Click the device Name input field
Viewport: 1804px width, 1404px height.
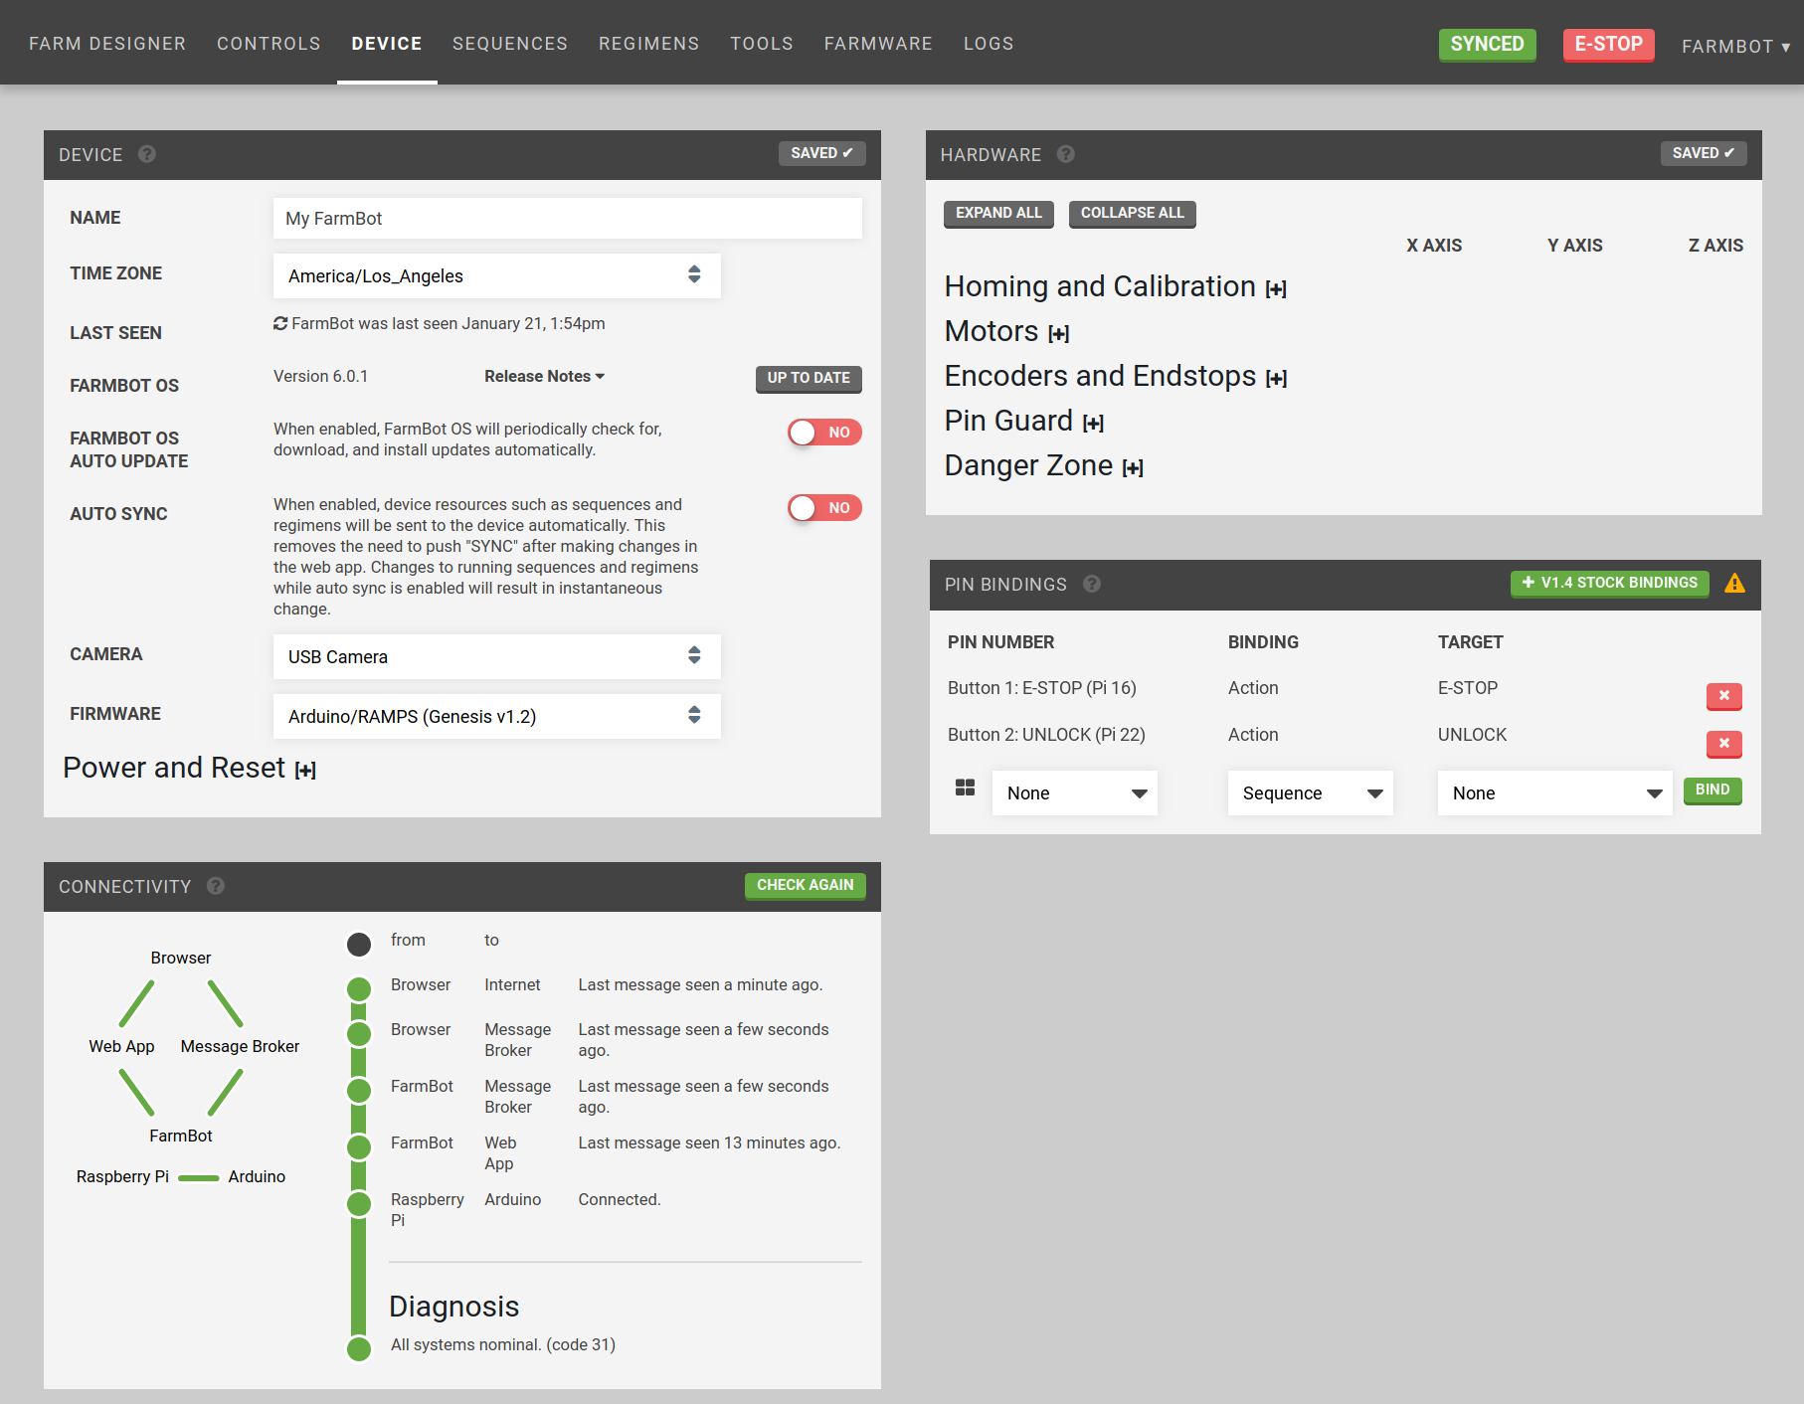click(567, 219)
